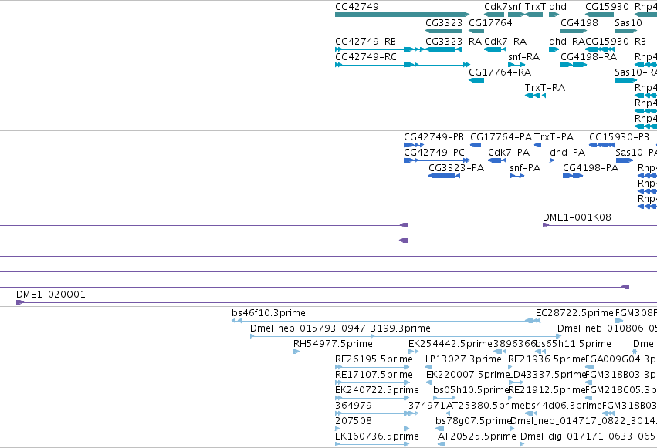The height and width of the screenshot is (448, 657).
Task: Click transcript Sas10-RA label
Action: tap(635, 72)
